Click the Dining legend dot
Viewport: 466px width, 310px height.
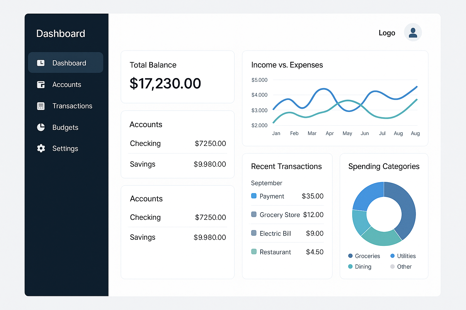pyautogui.click(x=350, y=266)
